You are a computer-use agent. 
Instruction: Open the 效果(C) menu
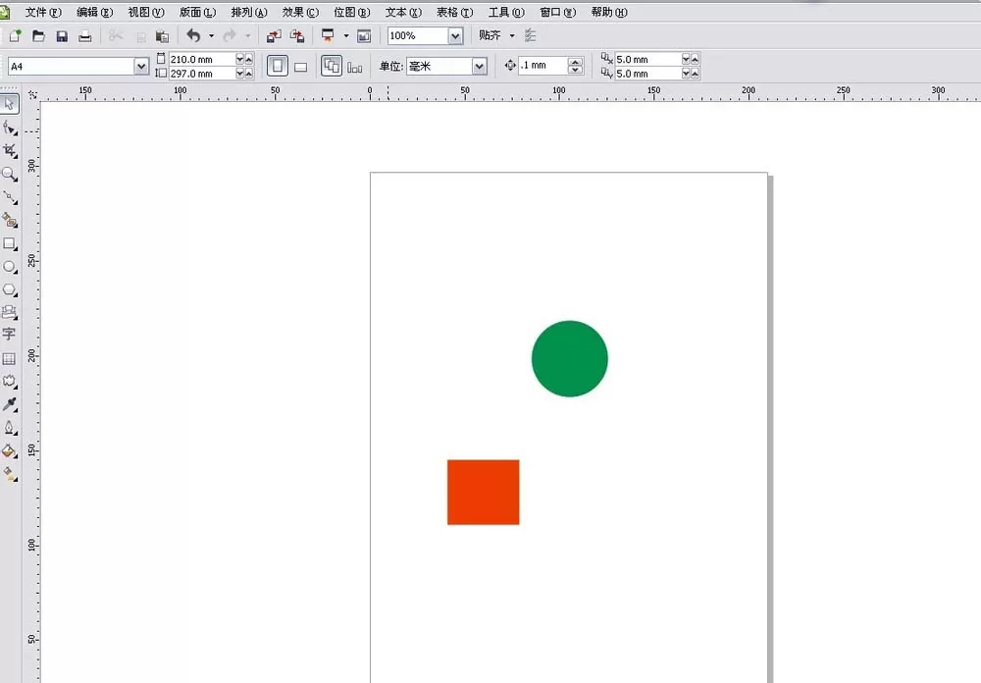(x=300, y=12)
